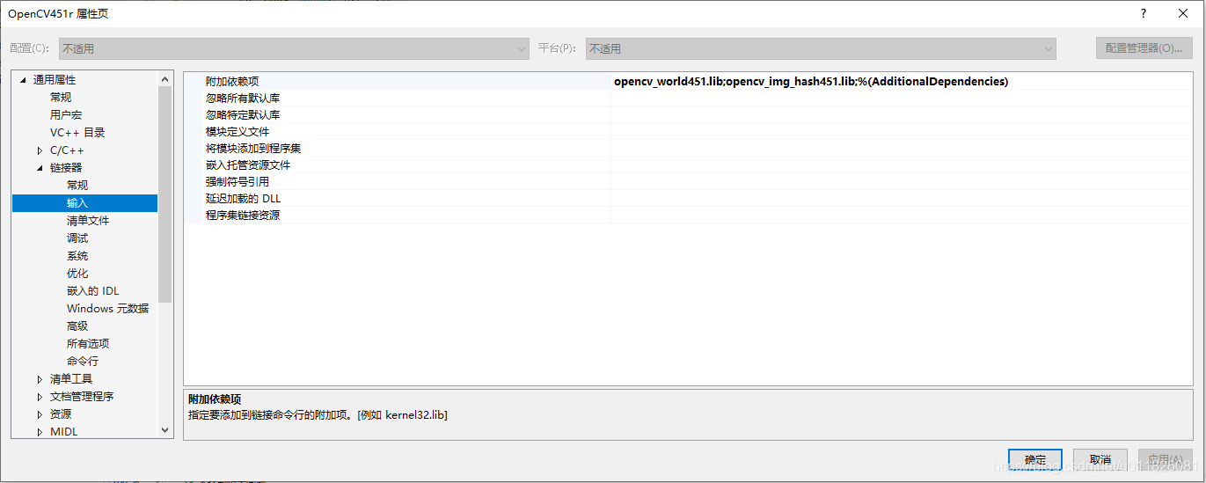Open the 配置管理器 button
Screen dimensions: 1206x483
click(x=1144, y=48)
